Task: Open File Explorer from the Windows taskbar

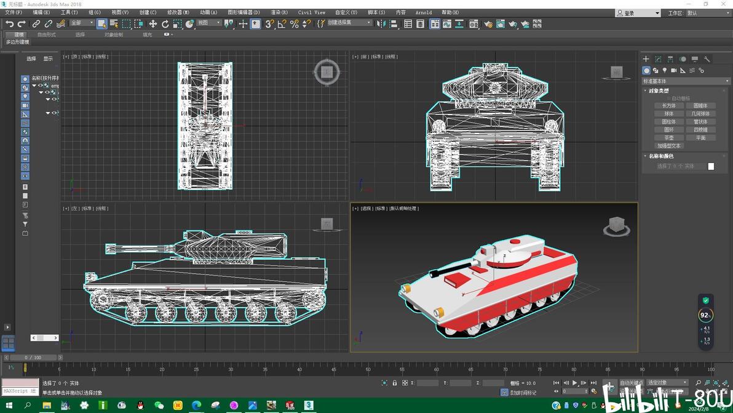Action: (47, 405)
